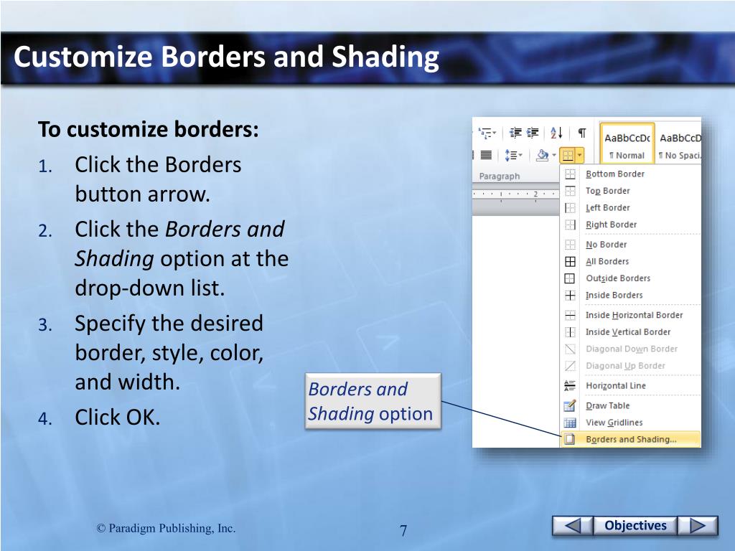Image resolution: width=735 pixels, height=551 pixels.
Task: Click the Borders button dropdown arrow
Action: pos(580,155)
